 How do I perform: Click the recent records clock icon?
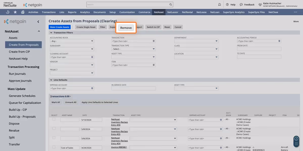(7, 12)
